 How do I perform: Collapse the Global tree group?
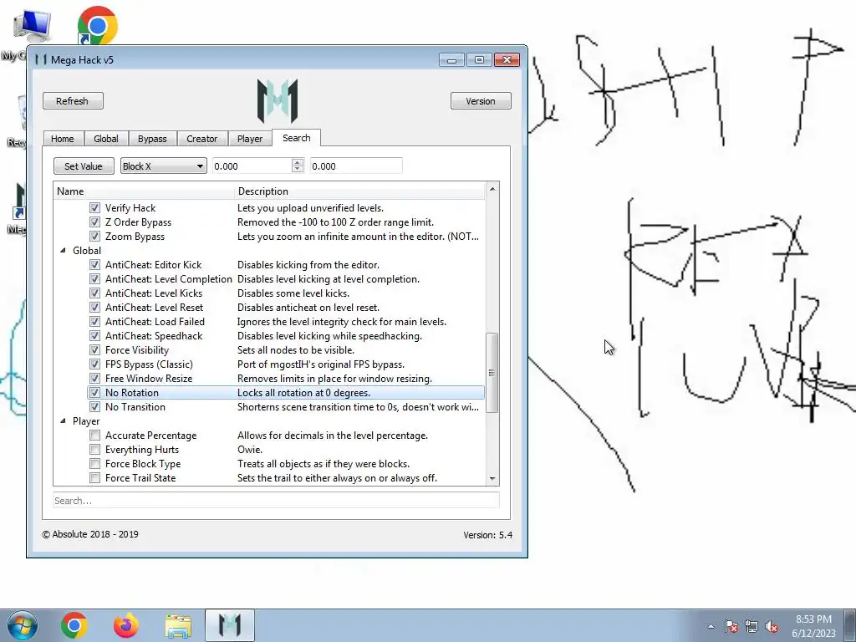63,251
